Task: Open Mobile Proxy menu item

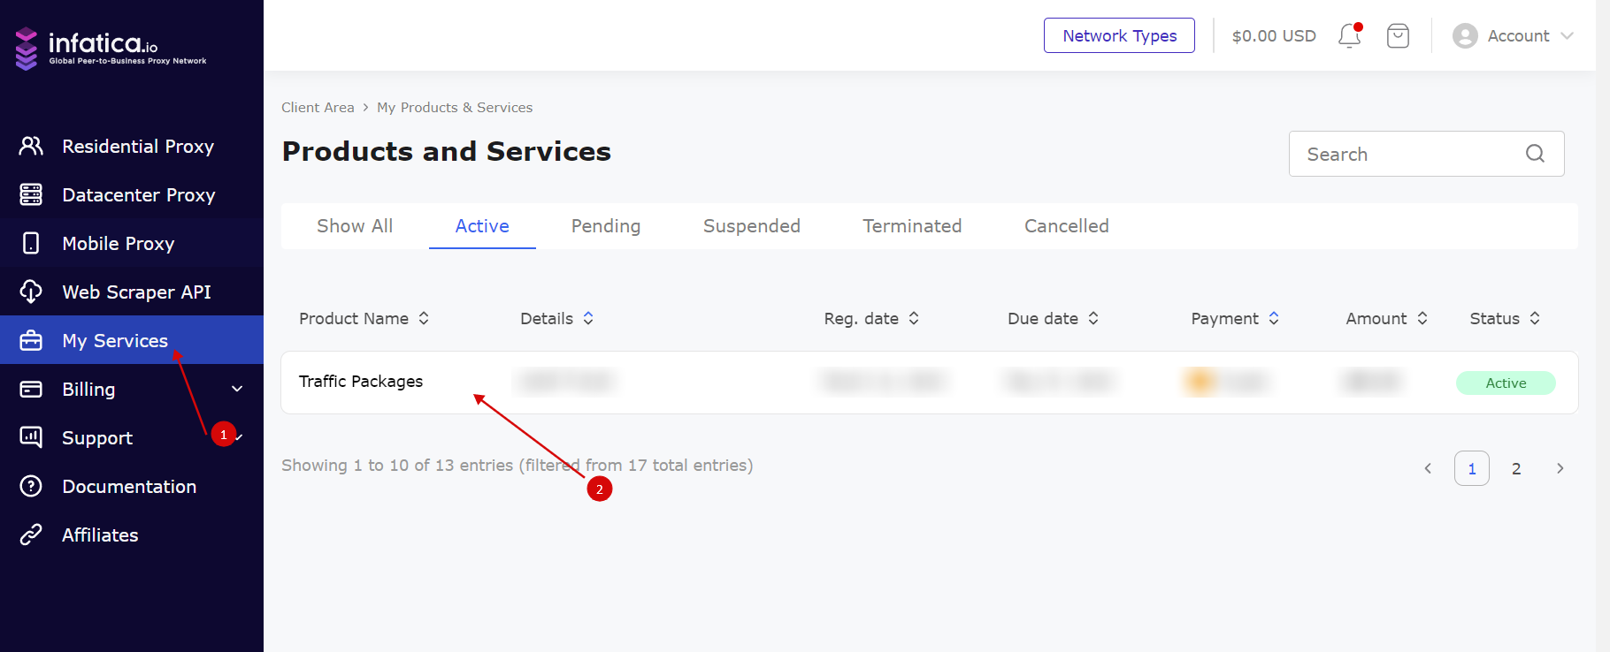Action: tap(132, 243)
